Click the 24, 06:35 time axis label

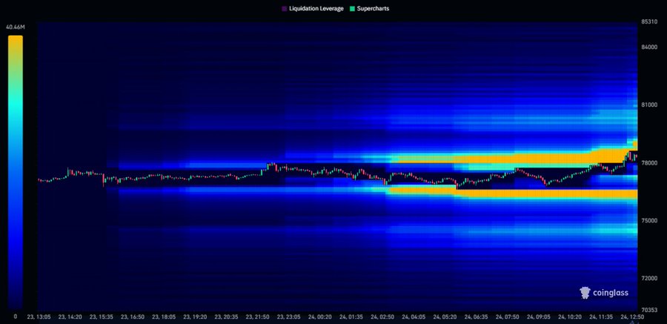click(476, 317)
